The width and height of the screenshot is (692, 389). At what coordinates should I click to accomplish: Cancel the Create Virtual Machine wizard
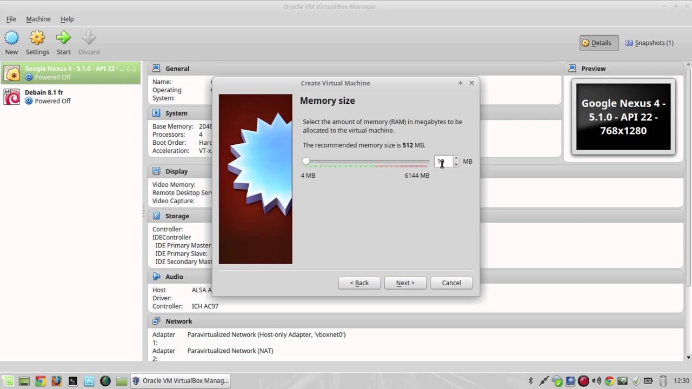[x=451, y=283]
